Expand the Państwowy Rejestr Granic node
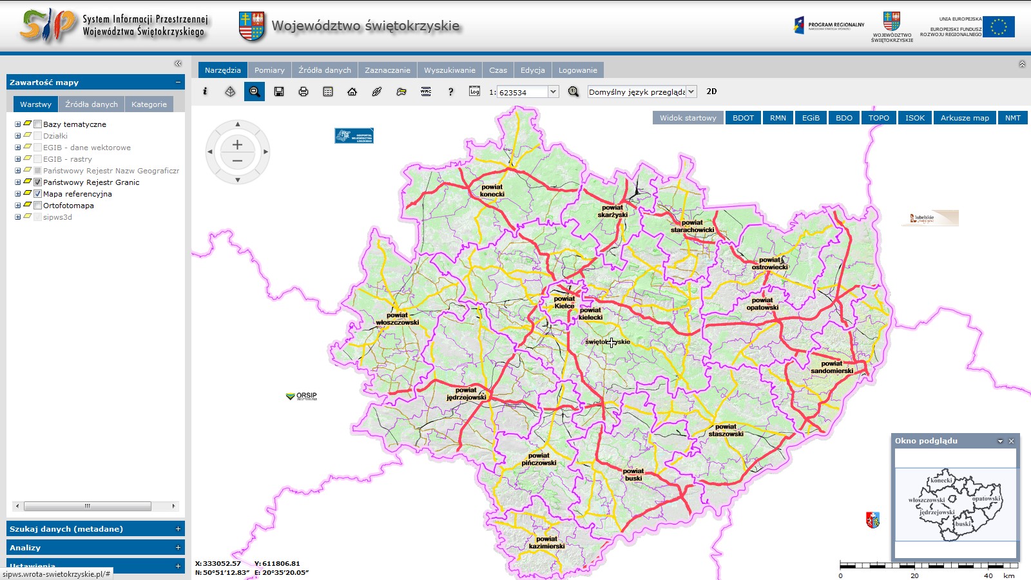The width and height of the screenshot is (1031, 580). [x=18, y=182]
